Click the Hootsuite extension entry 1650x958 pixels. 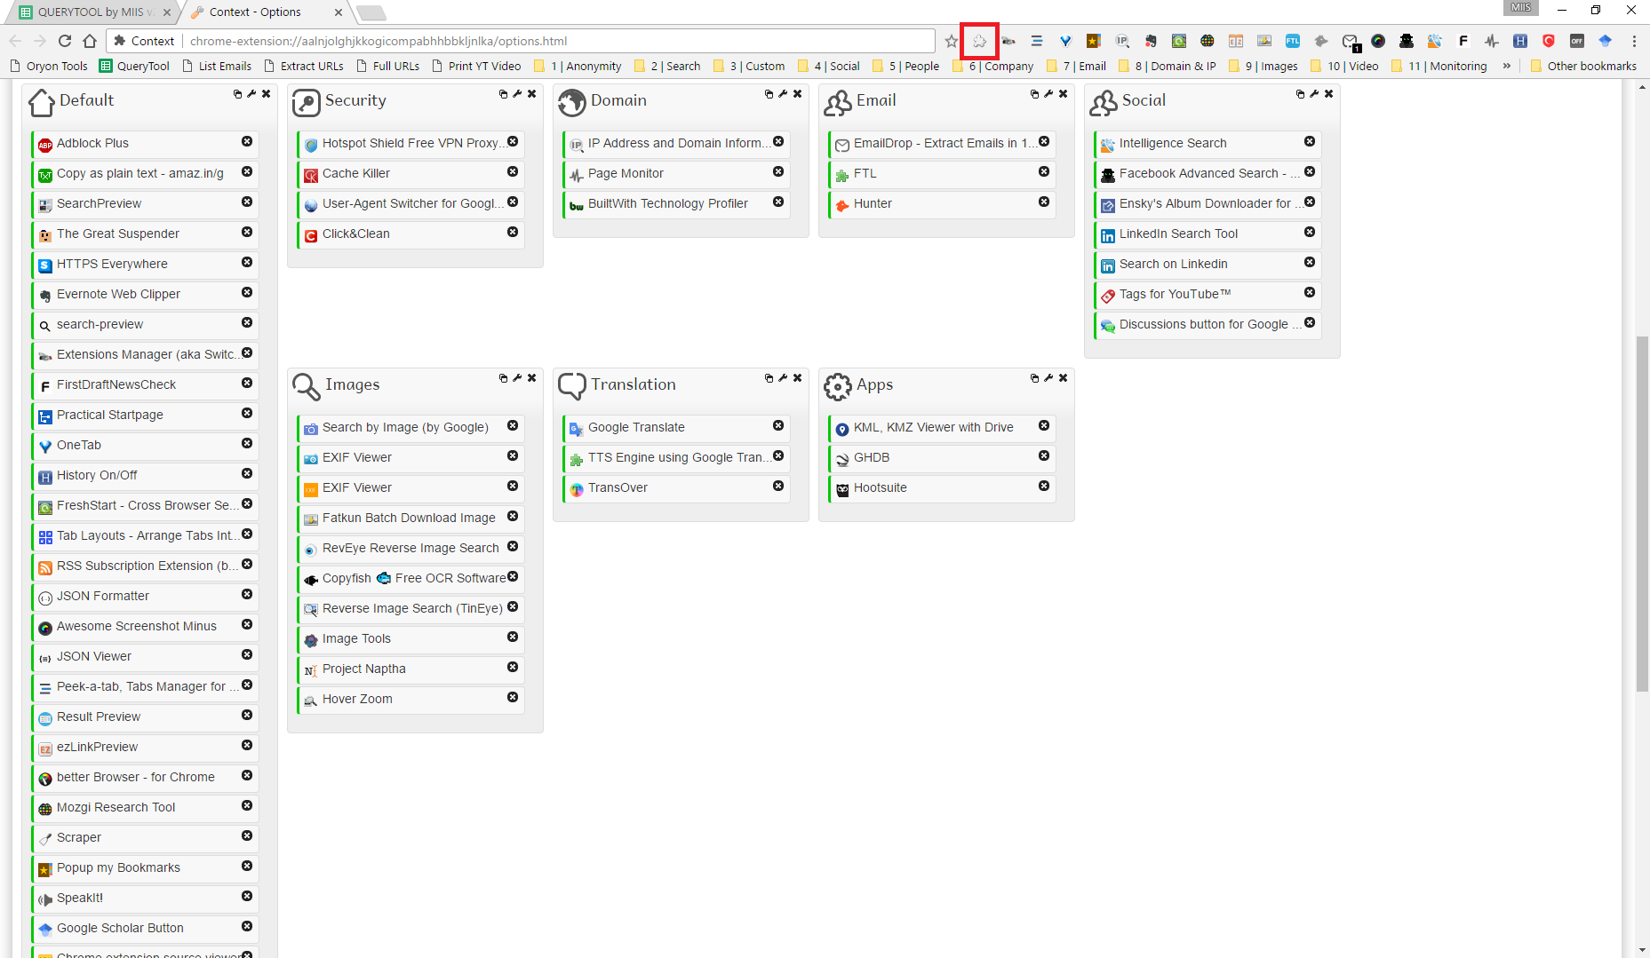(x=942, y=487)
